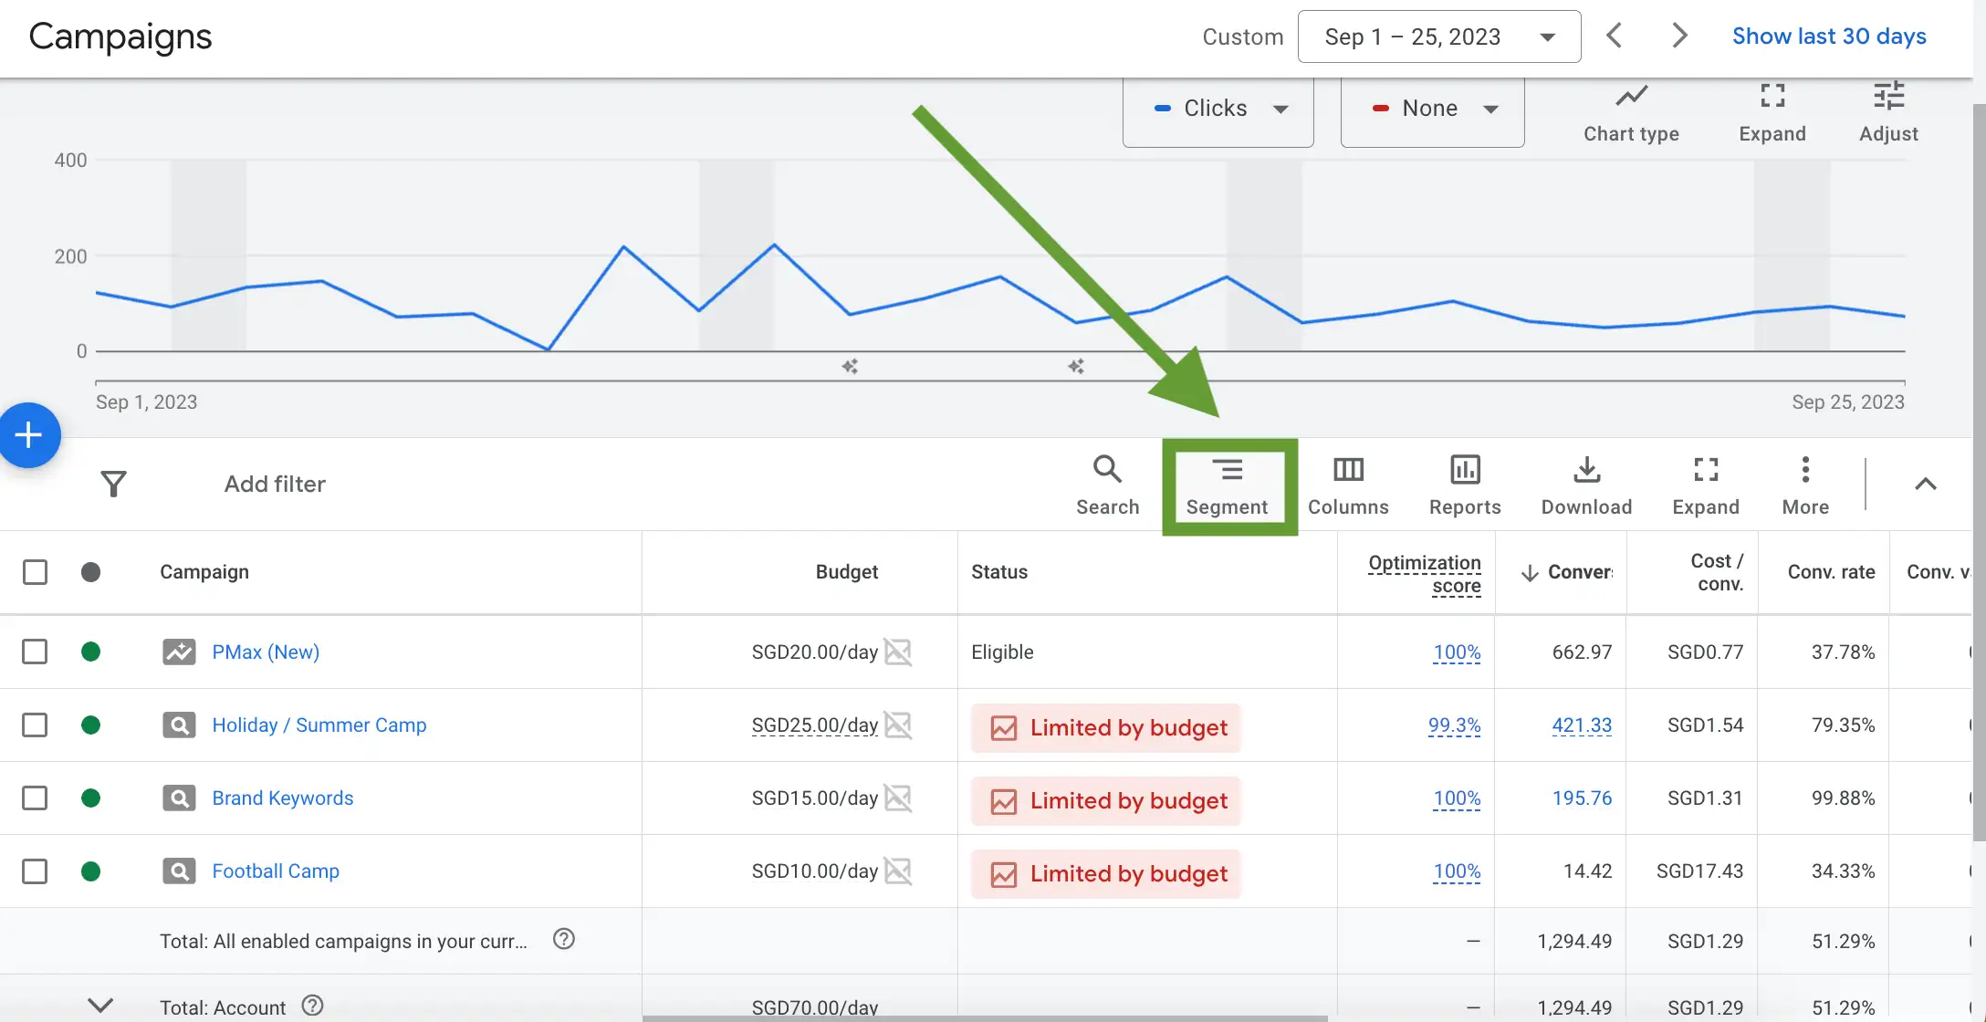1986x1022 pixels.
Task: Open PMax (New) 100% optimization score
Action: click(1457, 652)
